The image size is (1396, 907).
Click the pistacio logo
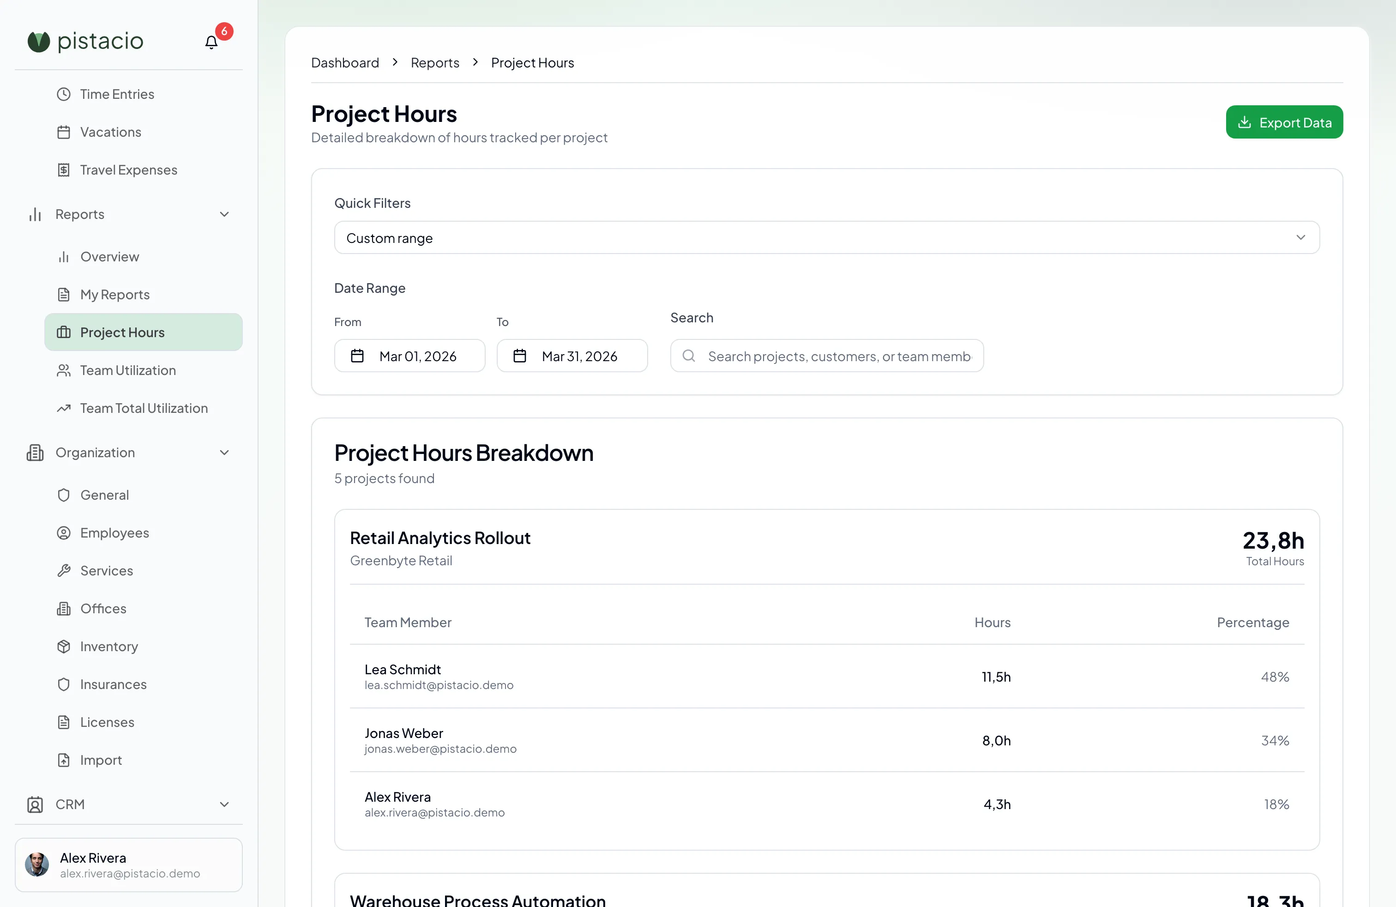pyautogui.click(x=86, y=41)
